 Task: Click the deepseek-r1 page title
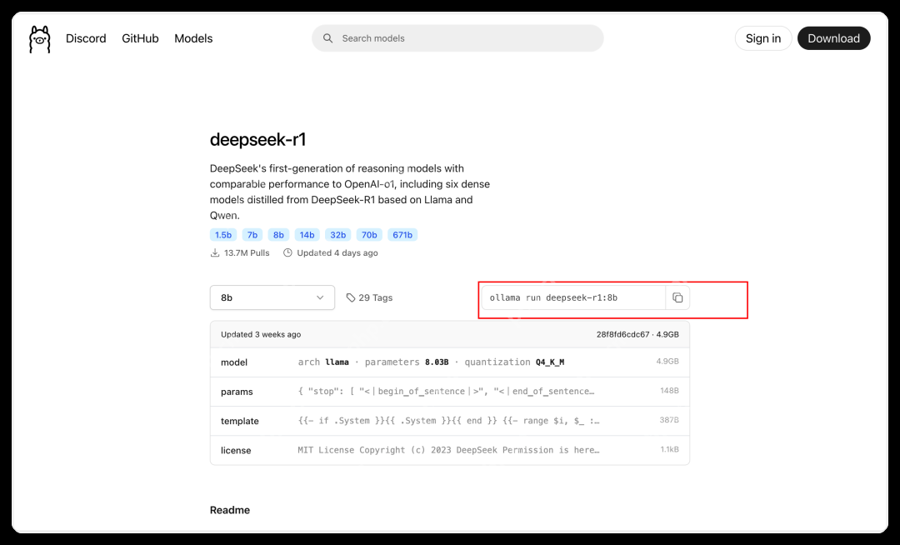click(x=257, y=139)
